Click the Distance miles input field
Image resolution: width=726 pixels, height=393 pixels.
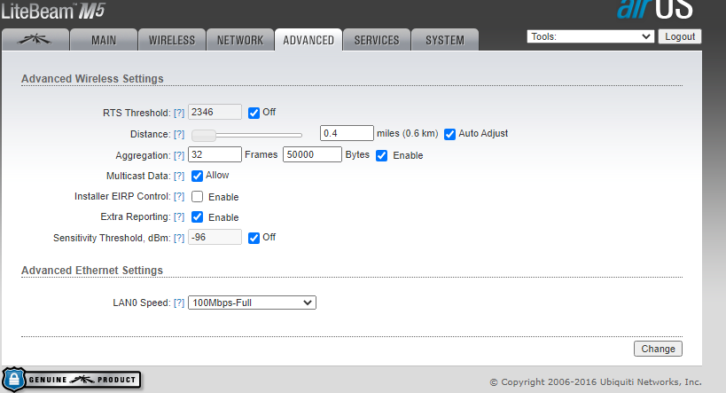pyautogui.click(x=347, y=133)
